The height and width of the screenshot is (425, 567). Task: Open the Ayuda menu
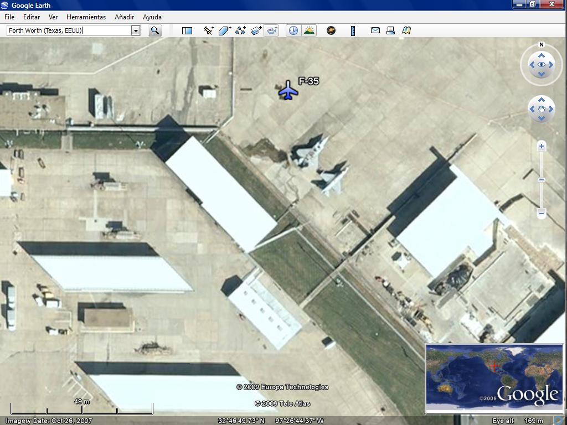click(152, 17)
